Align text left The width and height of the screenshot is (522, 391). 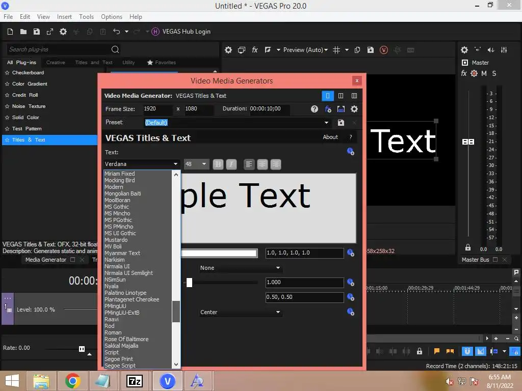(249, 164)
